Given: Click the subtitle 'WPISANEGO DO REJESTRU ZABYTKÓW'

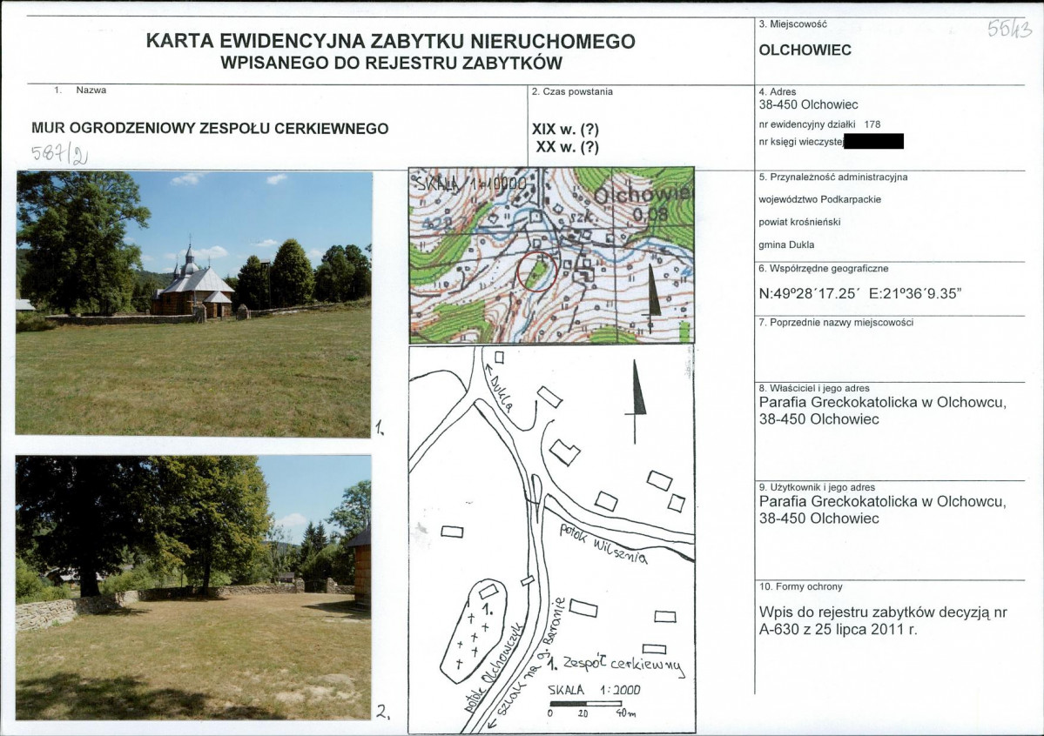Looking at the screenshot, I should [392, 64].
